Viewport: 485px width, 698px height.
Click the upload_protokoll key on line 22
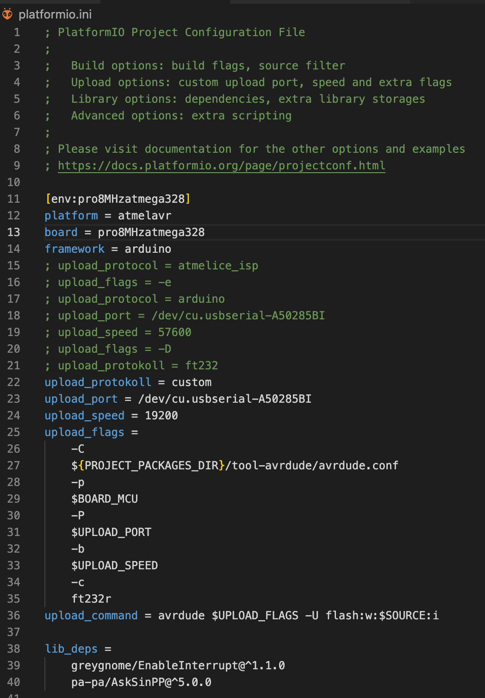(x=98, y=382)
